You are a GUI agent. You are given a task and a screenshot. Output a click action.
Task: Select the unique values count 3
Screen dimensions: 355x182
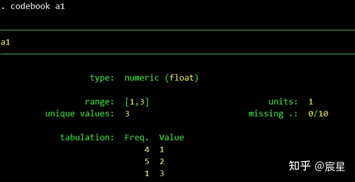(127, 113)
